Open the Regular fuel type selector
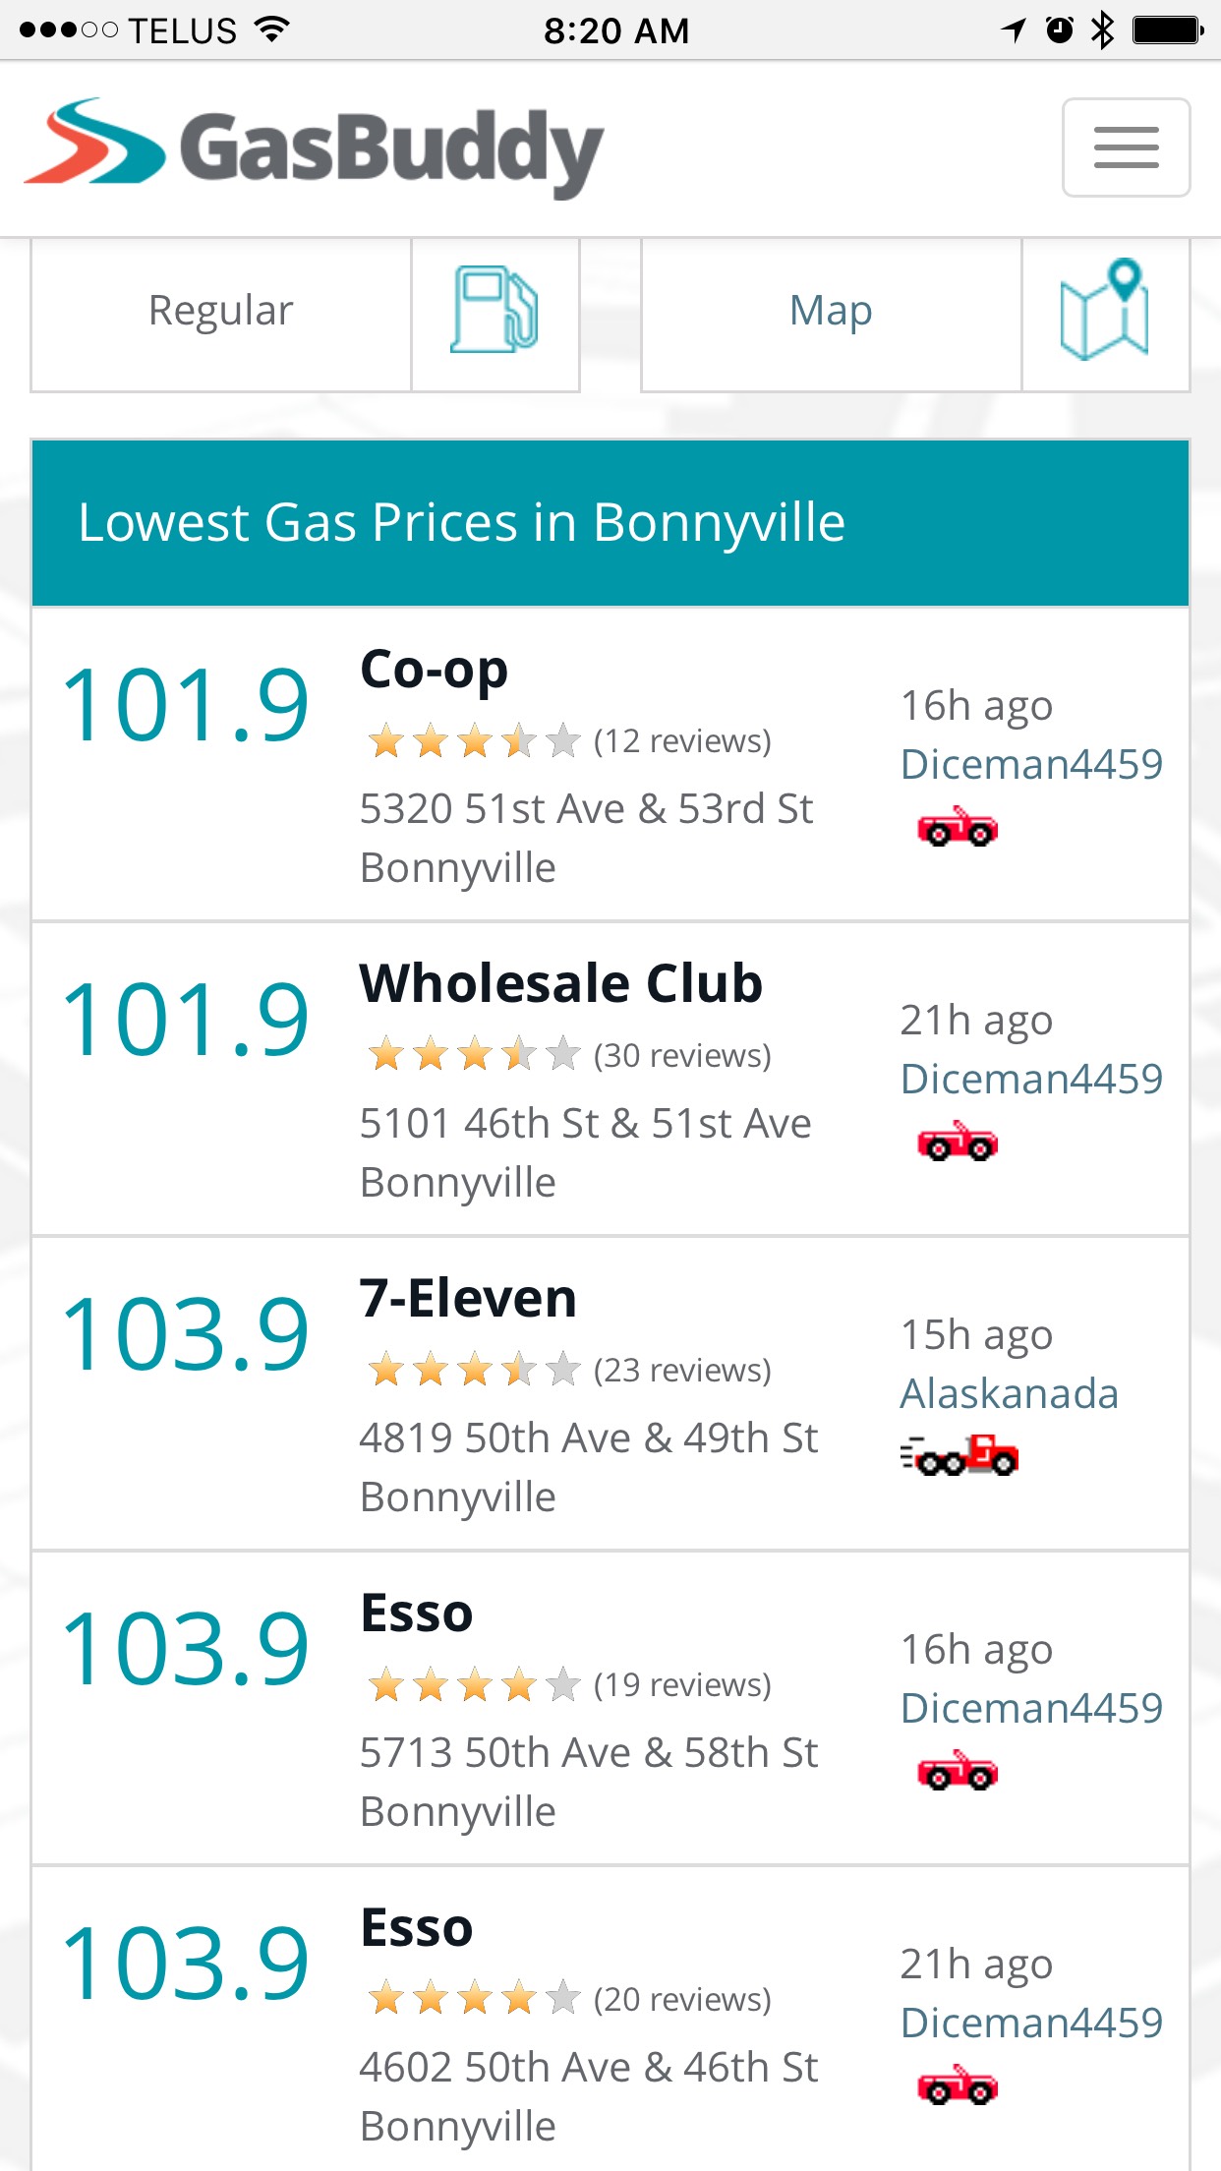Image resolution: width=1221 pixels, height=2171 pixels. tap(221, 311)
